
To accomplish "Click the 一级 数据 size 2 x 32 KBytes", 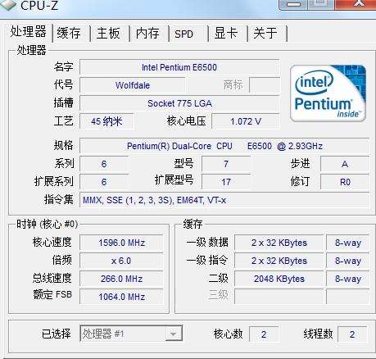I will click(279, 243).
